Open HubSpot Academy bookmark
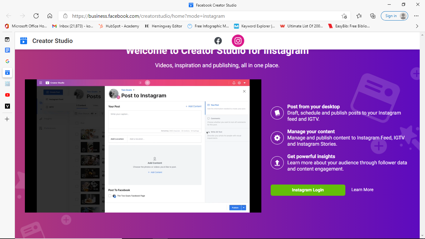Image resolution: width=425 pixels, height=239 pixels. (x=119, y=26)
